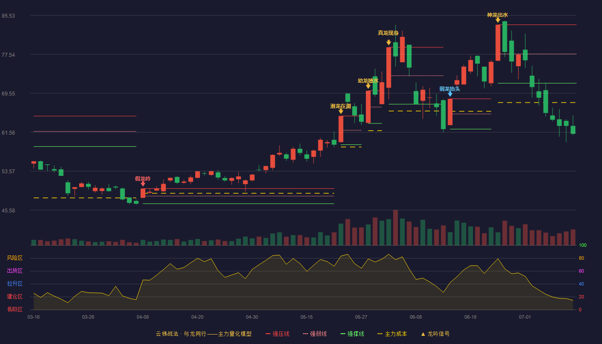Click the 77.54 price axis label
Viewport: 602px width, 344px height.
[x=8, y=55]
